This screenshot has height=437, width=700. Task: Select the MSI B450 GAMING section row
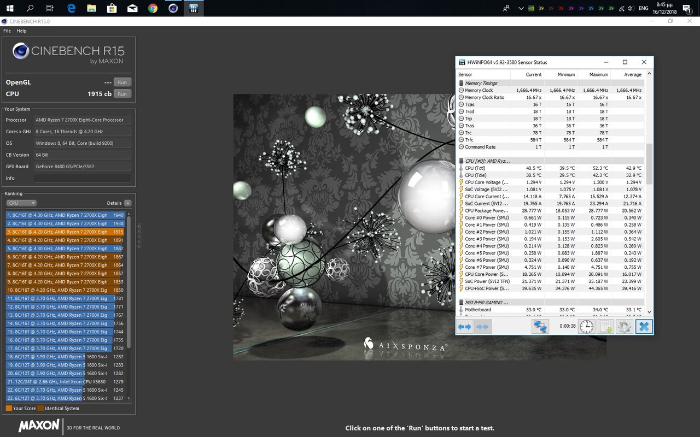pos(551,302)
